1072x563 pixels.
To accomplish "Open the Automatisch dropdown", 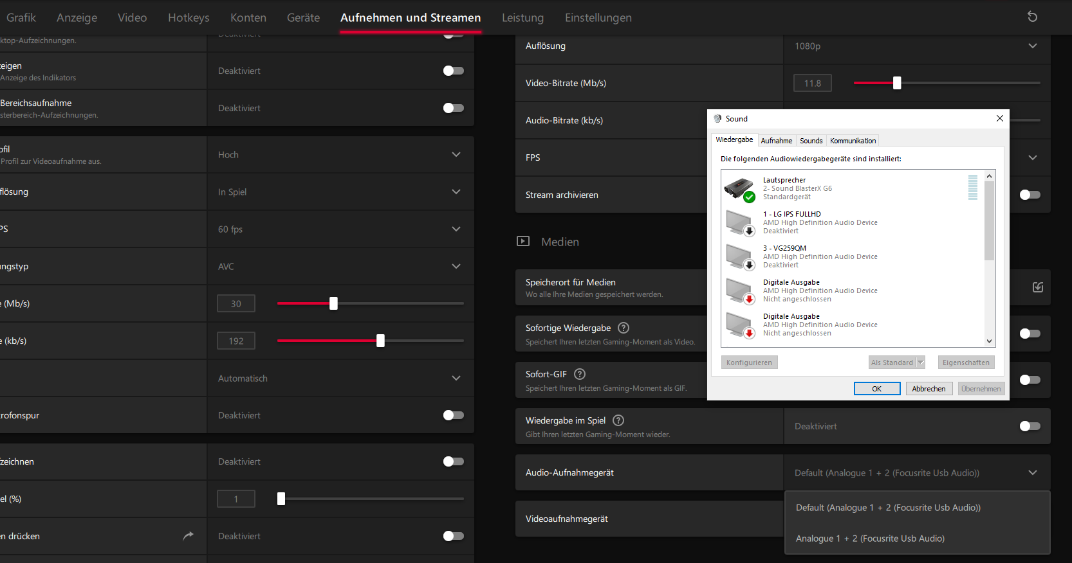I will [x=340, y=378].
